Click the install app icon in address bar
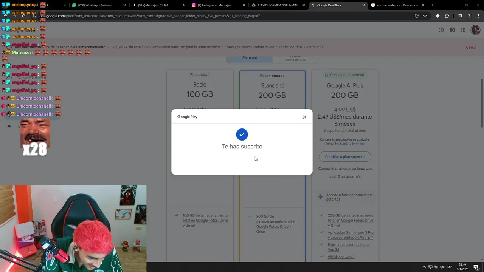 coord(417,16)
